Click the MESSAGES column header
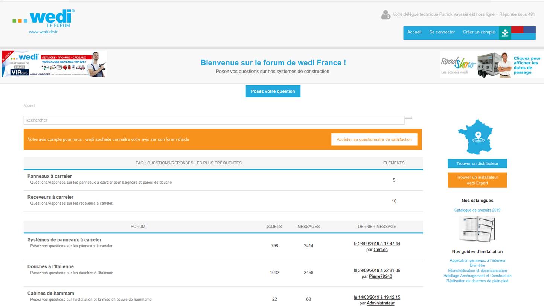Screen dimensions: 544x306 coord(309,227)
